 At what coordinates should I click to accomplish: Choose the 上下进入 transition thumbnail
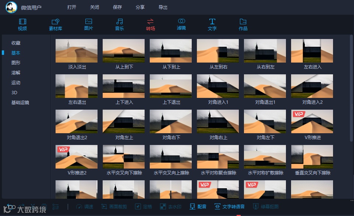124,86
